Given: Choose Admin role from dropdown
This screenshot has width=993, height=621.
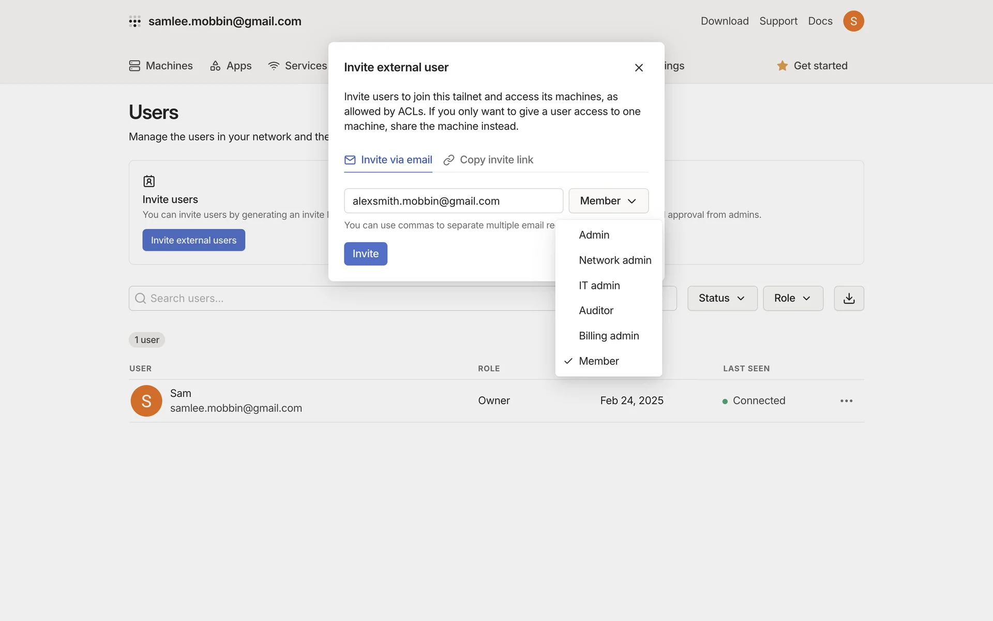Looking at the screenshot, I should (x=594, y=235).
